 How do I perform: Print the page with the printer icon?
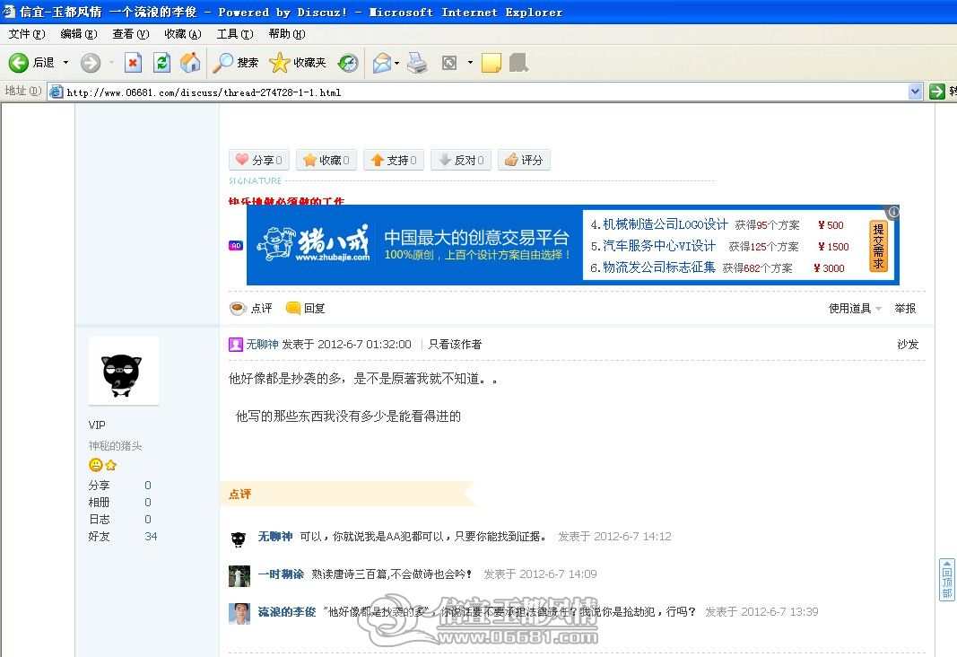(417, 62)
